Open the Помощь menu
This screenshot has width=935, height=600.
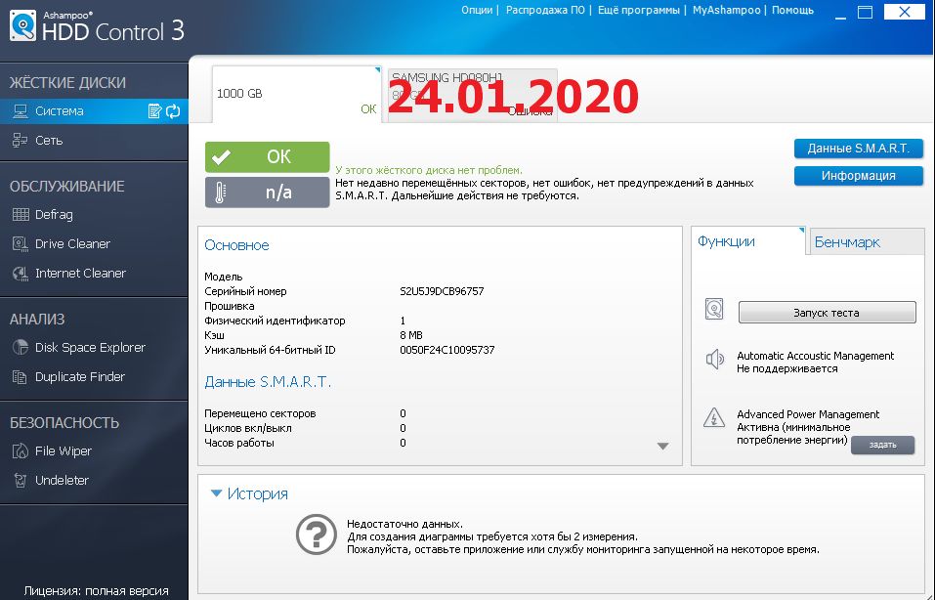pos(792,10)
